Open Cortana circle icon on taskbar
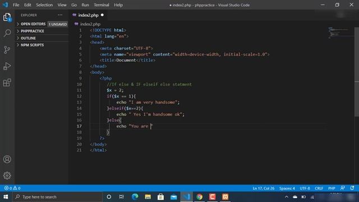Image resolution: width=359 pixels, height=202 pixels. [109, 197]
